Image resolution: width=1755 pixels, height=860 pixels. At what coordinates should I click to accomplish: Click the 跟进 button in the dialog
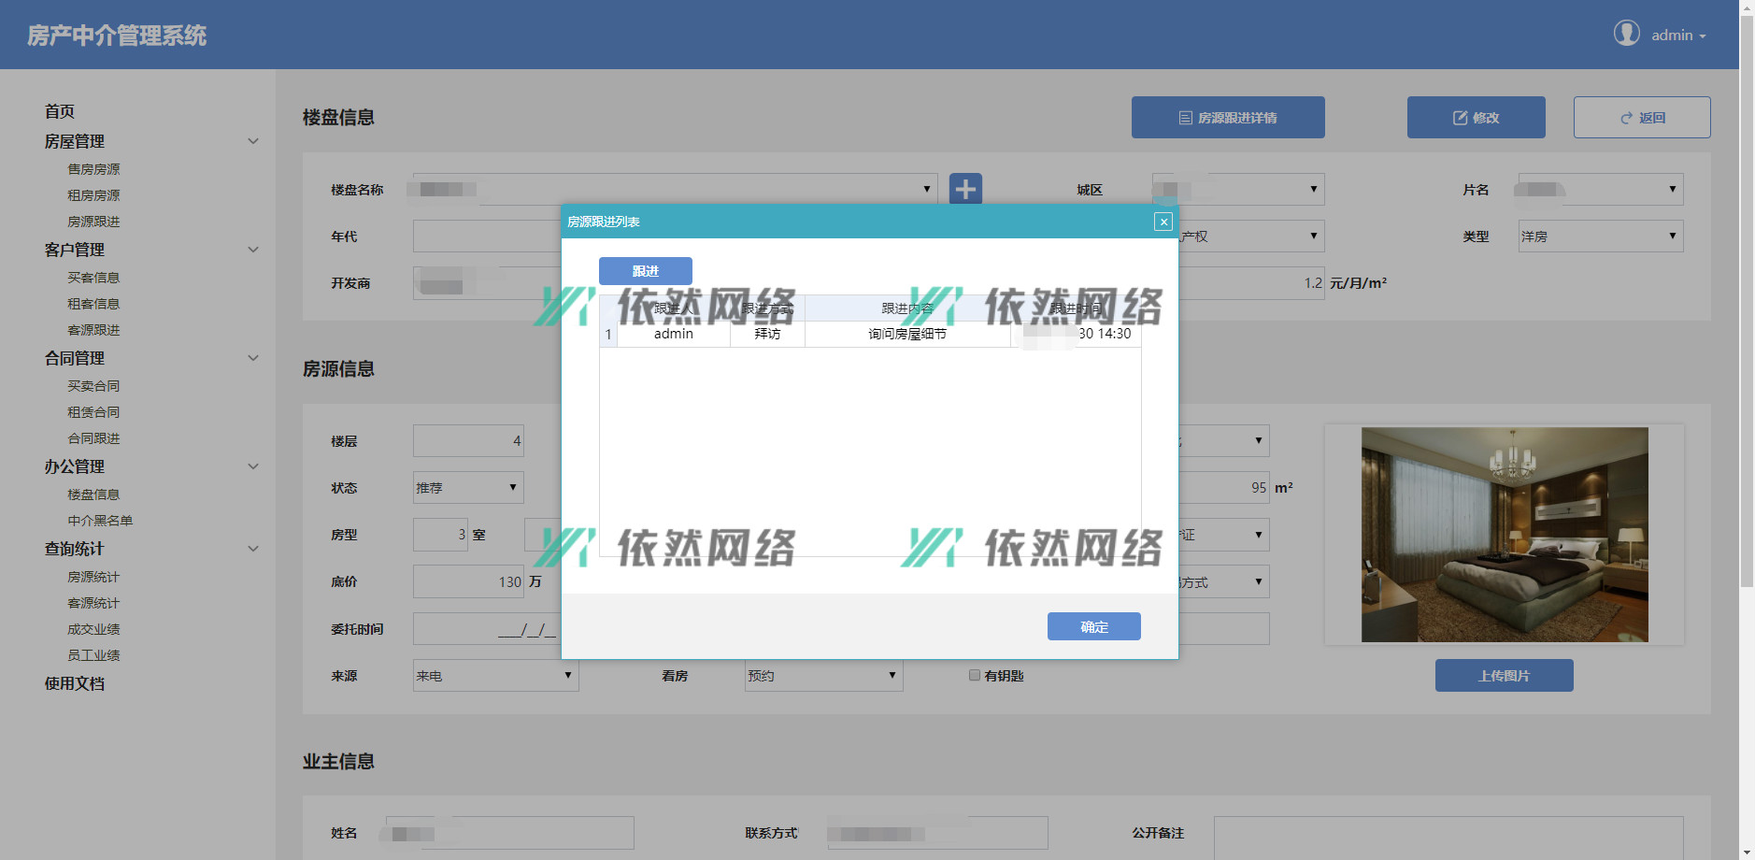(x=646, y=271)
